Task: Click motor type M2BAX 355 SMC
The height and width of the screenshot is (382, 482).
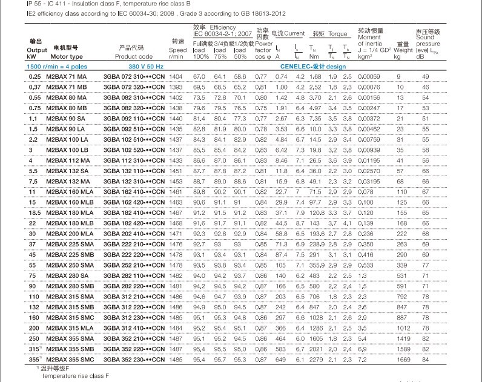Action: pos(70,360)
